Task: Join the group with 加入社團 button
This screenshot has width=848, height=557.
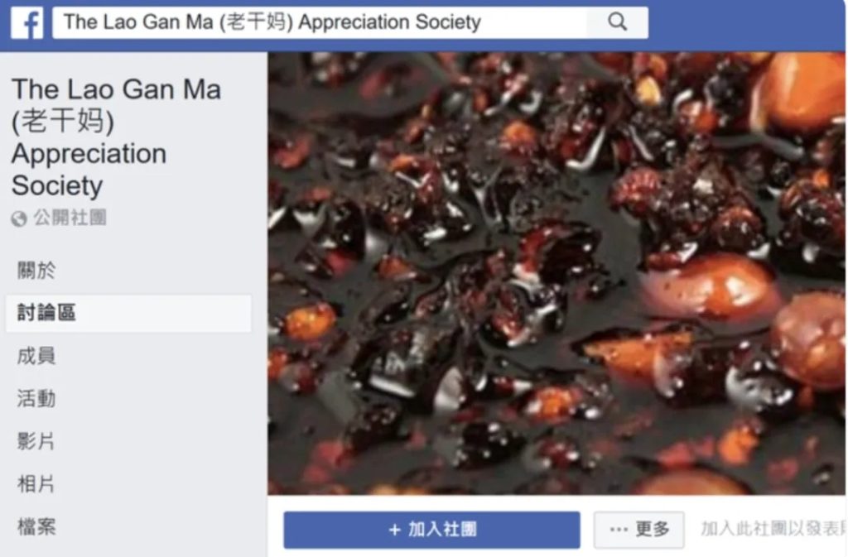Action: [x=431, y=530]
